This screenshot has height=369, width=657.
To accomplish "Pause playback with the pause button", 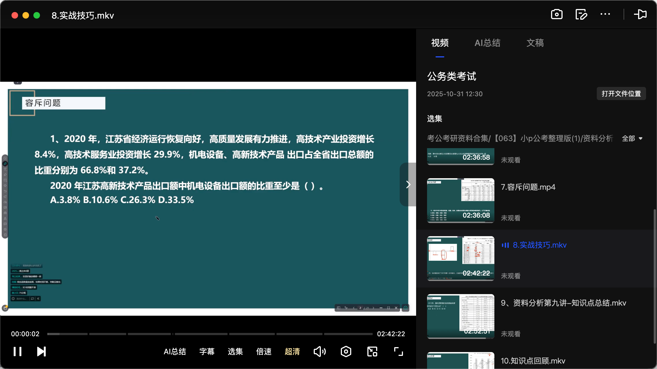I will 17,352.
